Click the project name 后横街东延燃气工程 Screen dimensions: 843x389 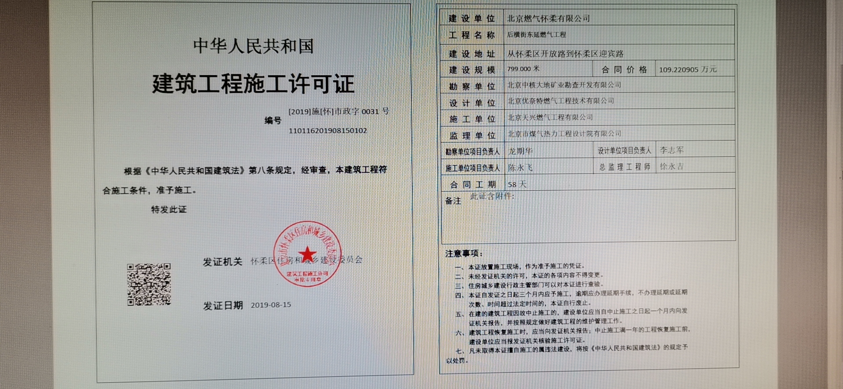coord(537,35)
